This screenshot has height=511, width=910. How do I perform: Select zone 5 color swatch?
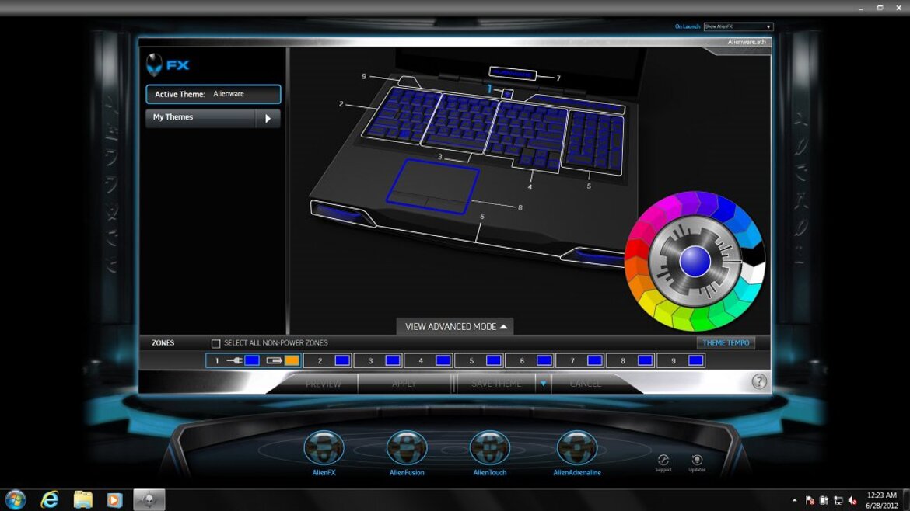coord(494,360)
